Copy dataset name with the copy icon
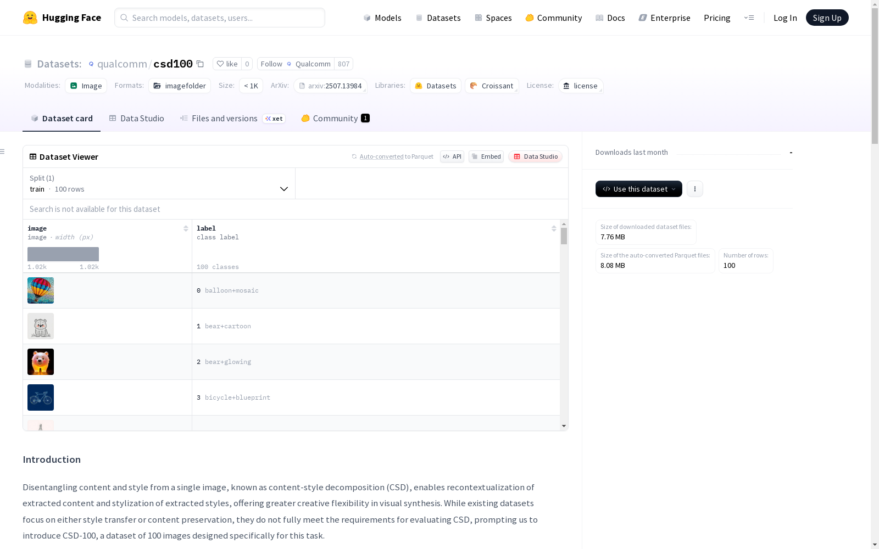Screen dimensions: 879x549 click(x=201, y=64)
